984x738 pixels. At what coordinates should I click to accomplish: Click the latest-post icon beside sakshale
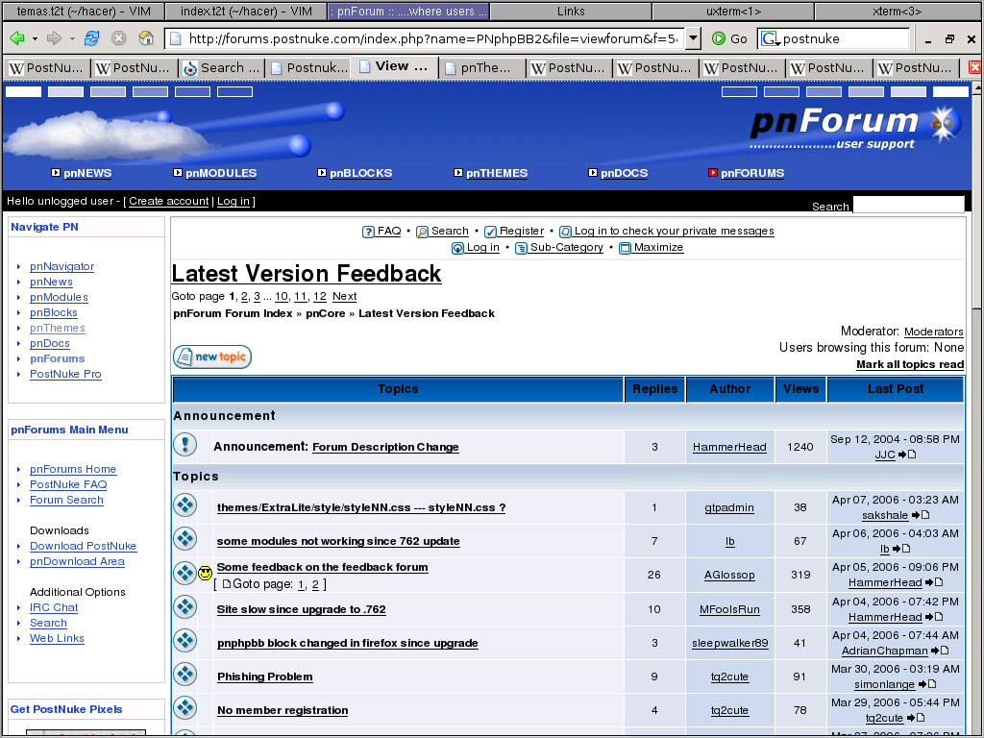pos(920,515)
